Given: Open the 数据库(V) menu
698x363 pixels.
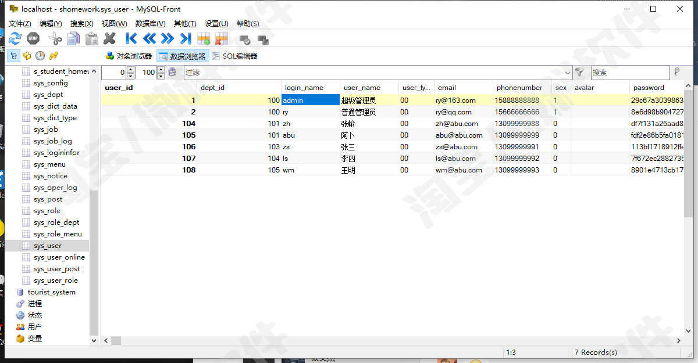Looking at the screenshot, I should coord(150,23).
